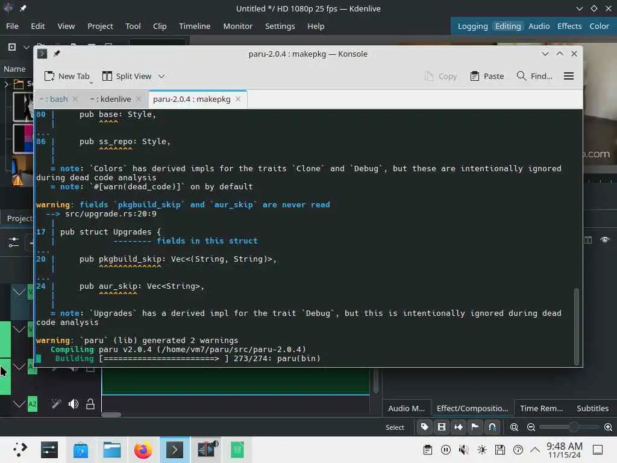617x463 pixels.
Task: Open Kdenlive Clip menu
Action: pos(160,26)
